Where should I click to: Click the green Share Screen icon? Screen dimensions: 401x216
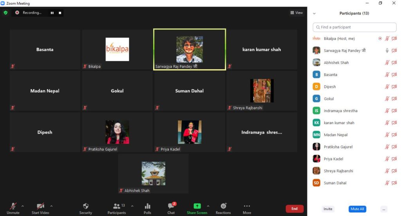click(x=197, y=206)
